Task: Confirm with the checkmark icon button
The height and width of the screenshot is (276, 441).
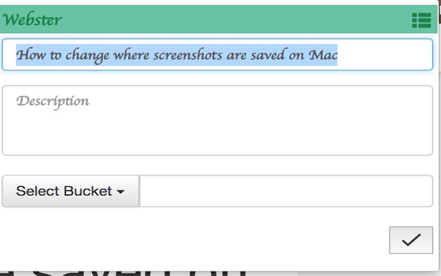Action: point(411,240)
